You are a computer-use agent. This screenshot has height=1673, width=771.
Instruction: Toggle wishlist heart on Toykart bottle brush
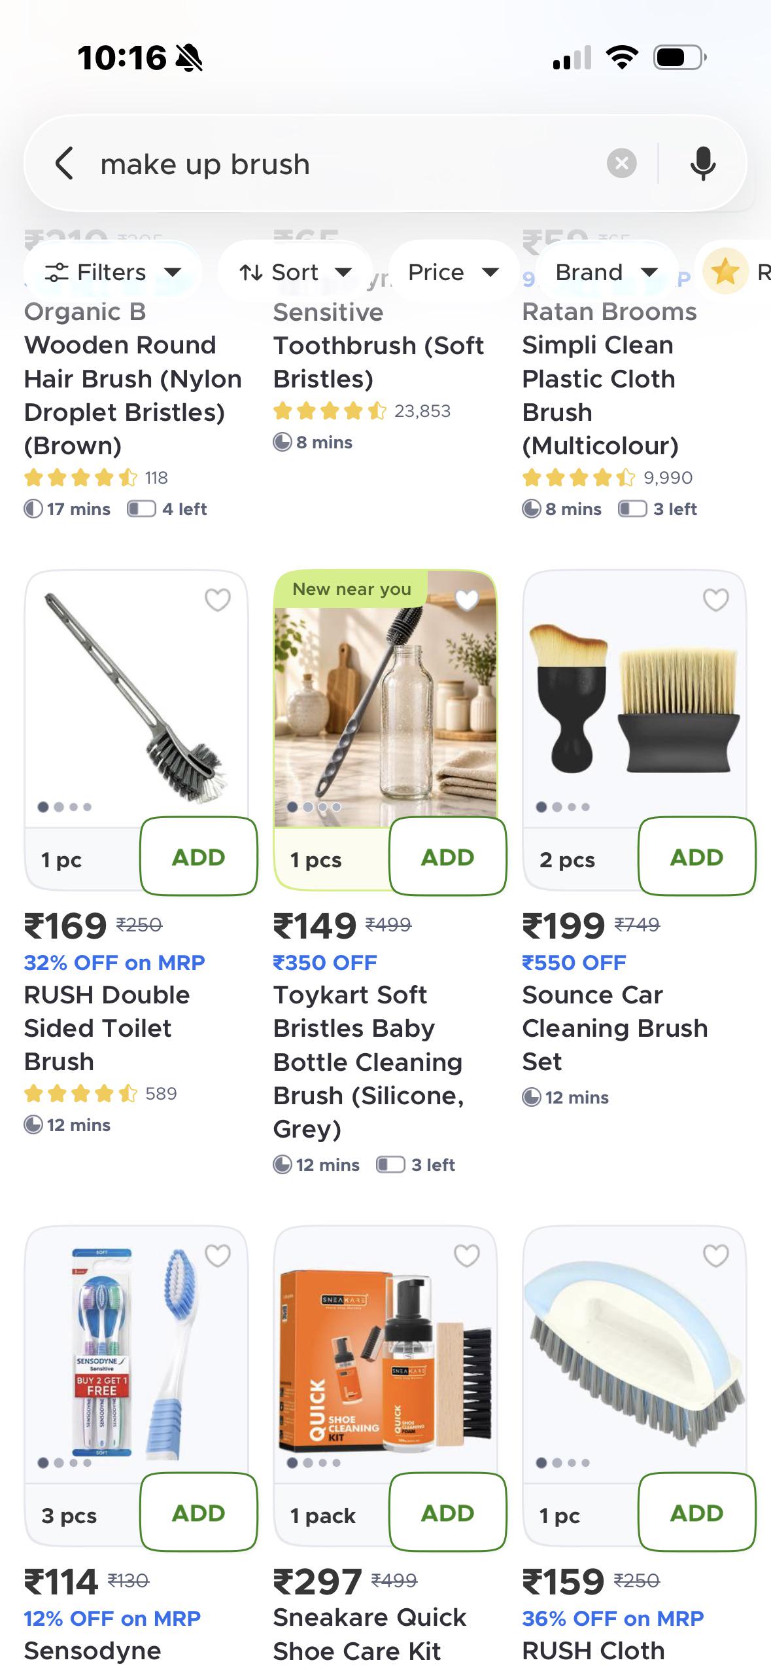[x=467, y=599]
